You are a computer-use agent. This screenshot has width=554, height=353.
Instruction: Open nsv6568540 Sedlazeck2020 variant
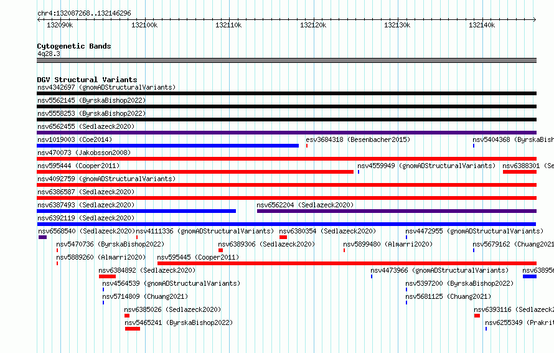pyautogui.click(x=87, y=231)
